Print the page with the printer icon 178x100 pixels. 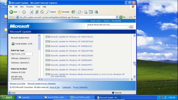tap(86, 12)
